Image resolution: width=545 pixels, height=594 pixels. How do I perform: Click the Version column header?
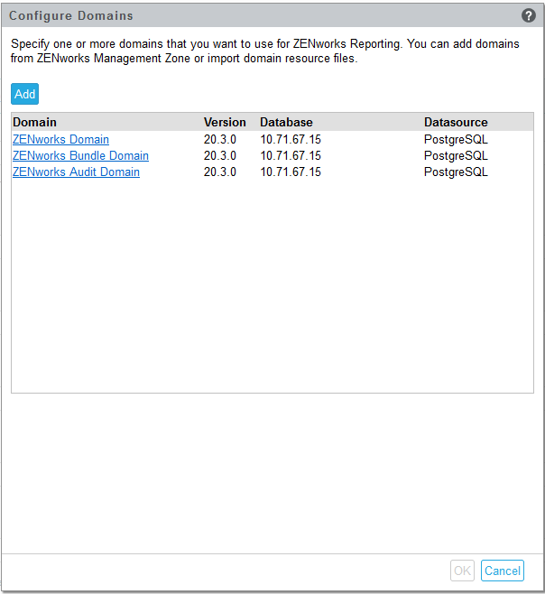point(225,122)
